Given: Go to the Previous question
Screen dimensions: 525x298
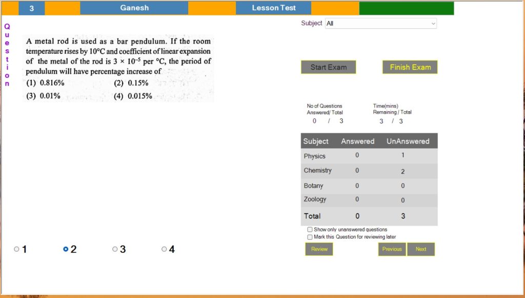Looking at the screenshot, I should pyautogui.click(x=392, y=249).
